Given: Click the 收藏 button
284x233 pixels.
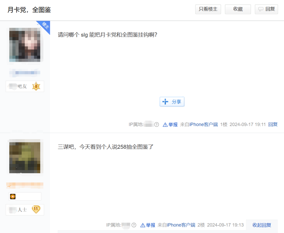Looking at the screenshot, I should coord(238,9).
